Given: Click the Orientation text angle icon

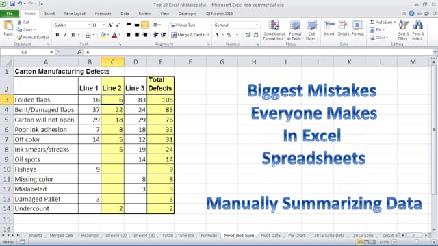Looking at the screenshot, I should pyautogui.click(x=155, y=25).
